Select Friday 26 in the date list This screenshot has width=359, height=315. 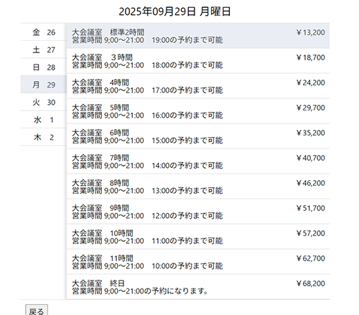[44, 32]
